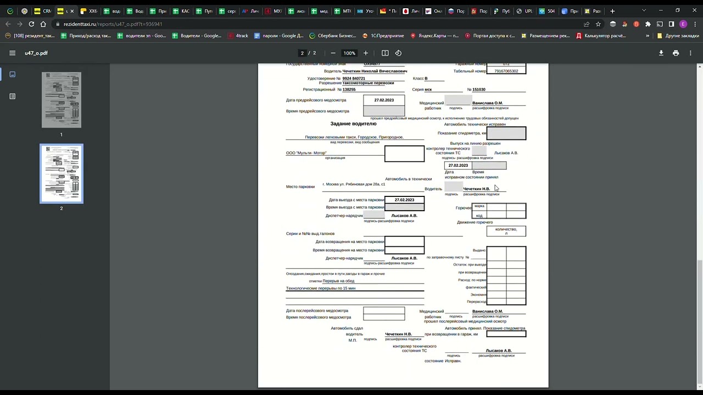Click the fit to page icon

tap(385, 53)
